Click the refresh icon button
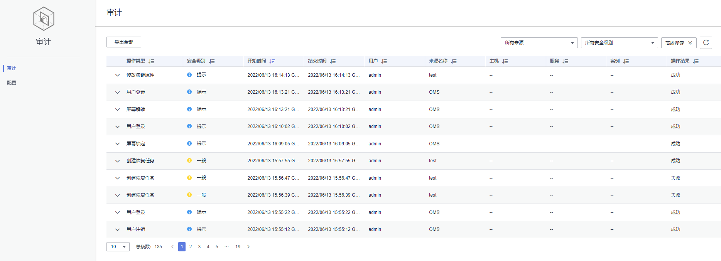The height and width of the screenshot is (261, 721). click(706, 42)
